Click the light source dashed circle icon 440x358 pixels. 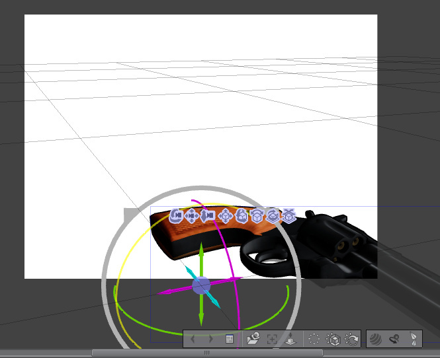coord(314,339)
